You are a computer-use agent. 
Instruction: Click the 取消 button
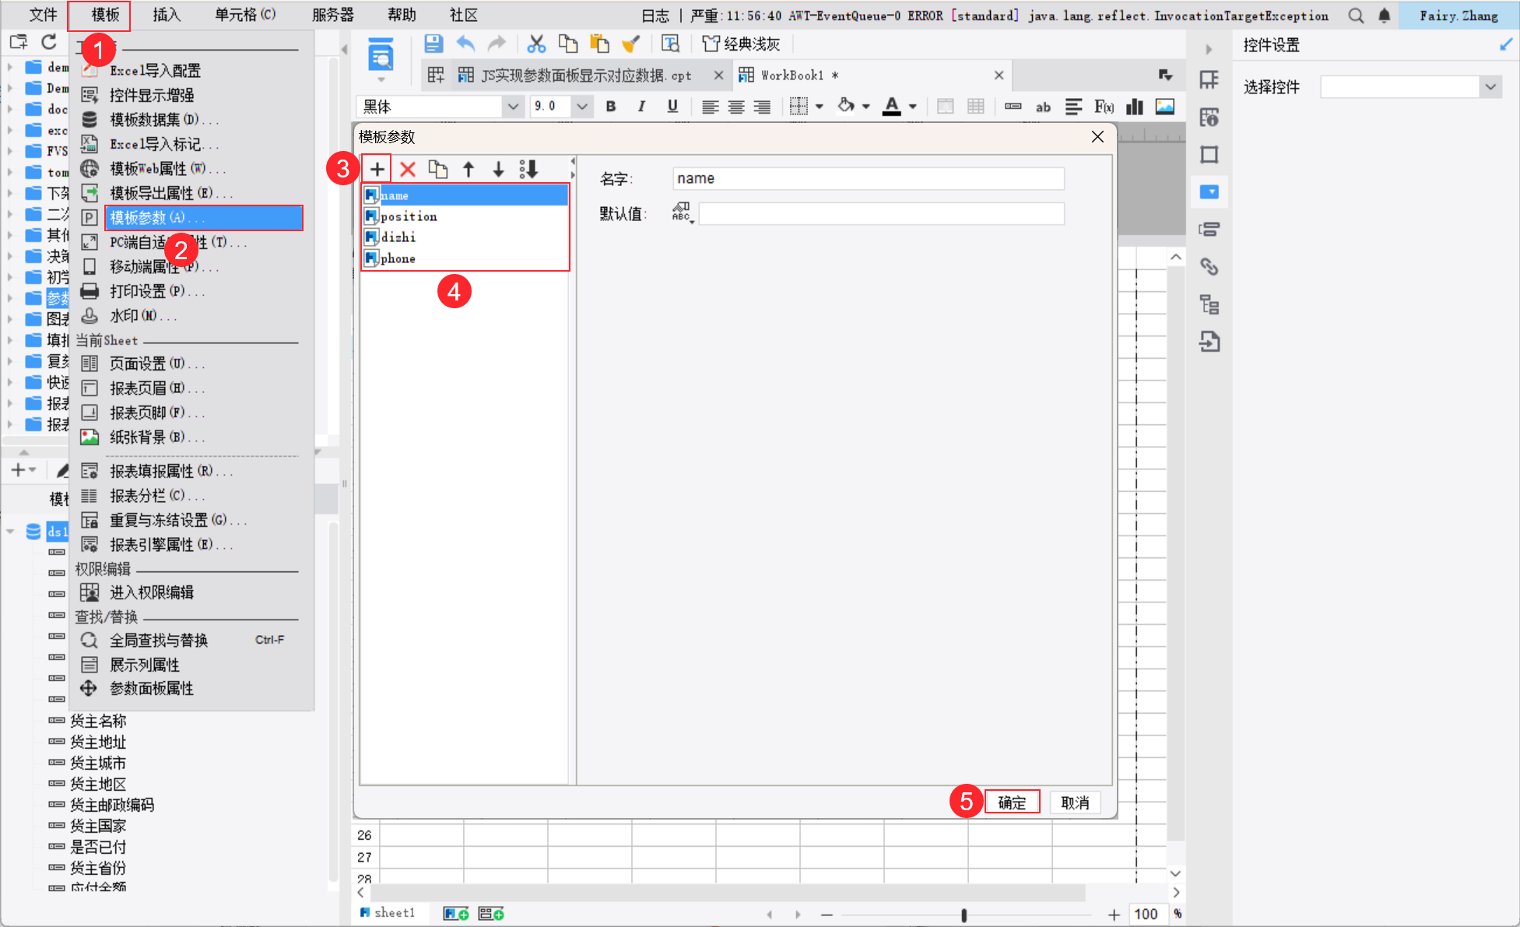pyautogui.click(x=1075, y=802)
